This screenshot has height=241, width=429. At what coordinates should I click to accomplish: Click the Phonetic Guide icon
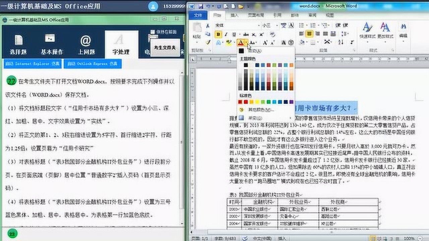pyautogui.click(x=284, y=25)
